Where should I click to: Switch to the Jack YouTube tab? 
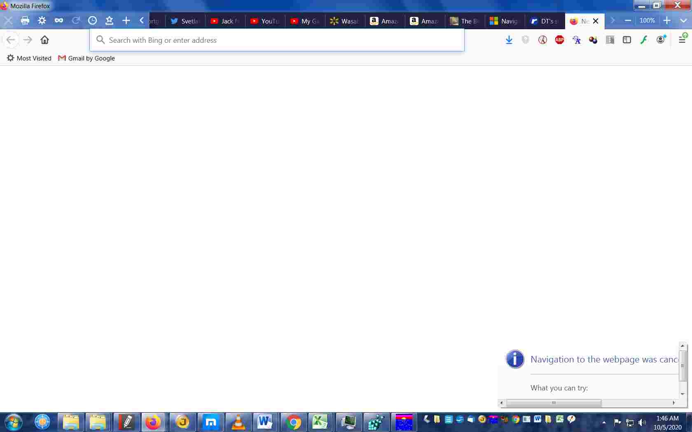tap(225, 21)
